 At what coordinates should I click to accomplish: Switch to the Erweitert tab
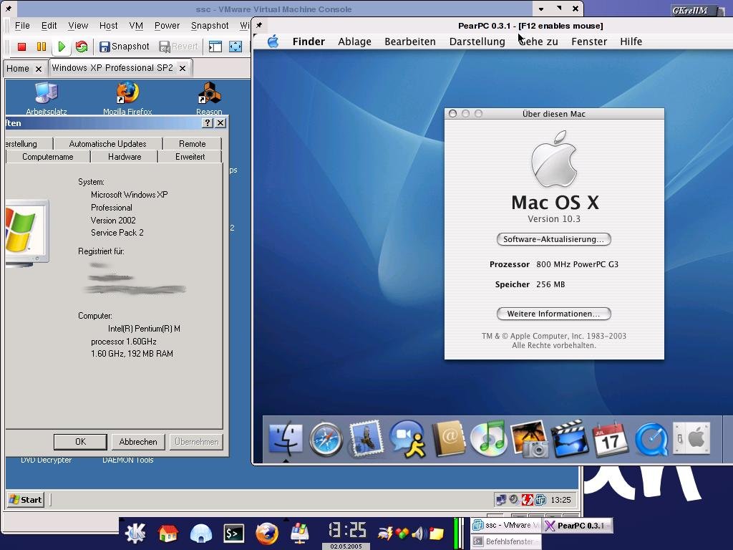click(x=190, y=157)
